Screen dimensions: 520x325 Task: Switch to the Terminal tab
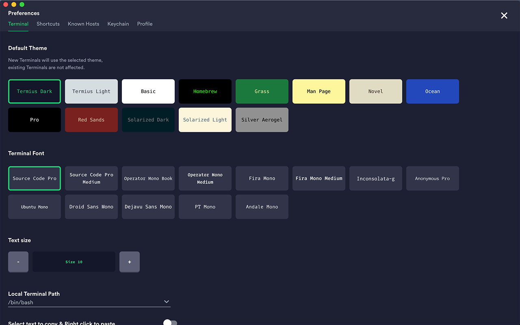click(18, 24)
